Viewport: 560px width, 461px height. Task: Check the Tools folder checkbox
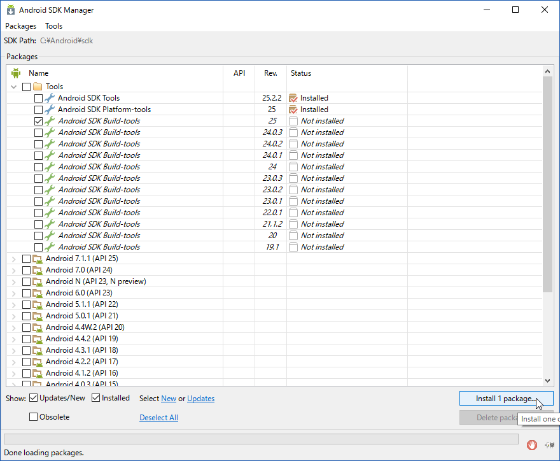coord(27,87)
